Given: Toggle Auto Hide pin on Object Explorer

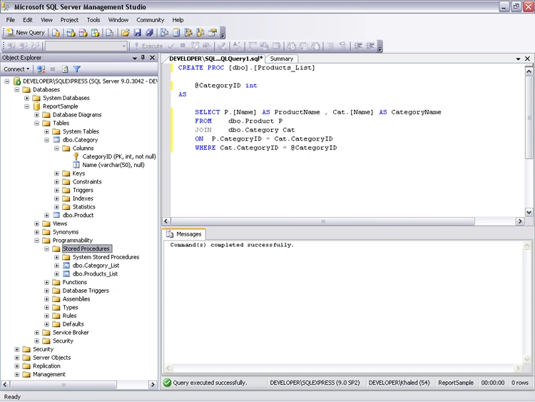Looking at the screenshot, I should (x=143, y=58).
